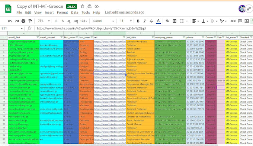Open the url column filter
Viewport: 253px width, 146px height.
coord(124,38)
